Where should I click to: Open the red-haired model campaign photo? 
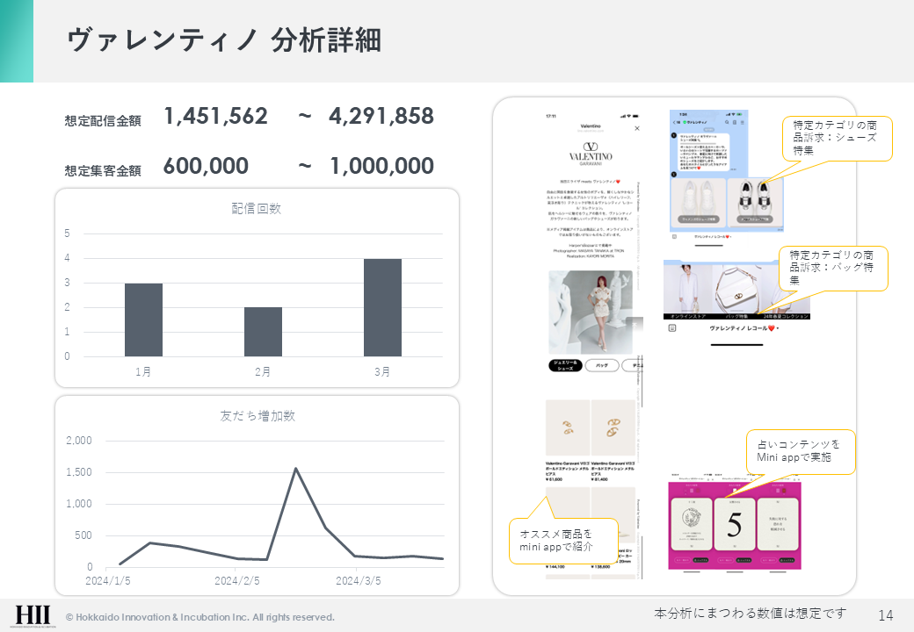click(x=591, y=312)
